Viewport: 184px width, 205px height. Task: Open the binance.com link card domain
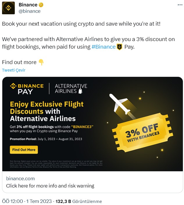20,179
